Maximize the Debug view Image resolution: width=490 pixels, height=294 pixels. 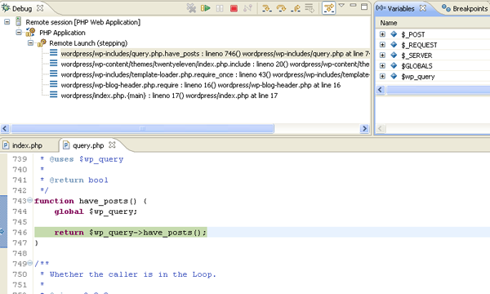pyautogui.click(x=364, y=7)
